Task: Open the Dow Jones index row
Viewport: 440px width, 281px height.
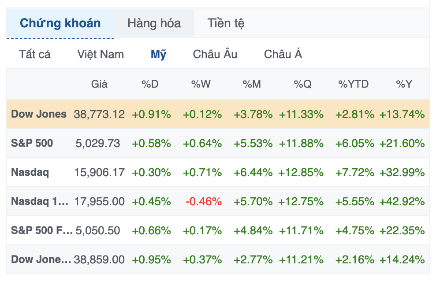Action: 39,114
